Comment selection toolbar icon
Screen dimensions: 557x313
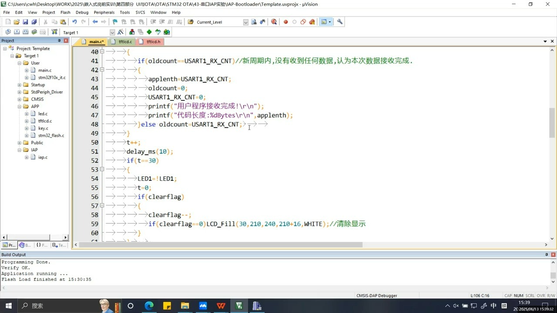click(x=171, y=22)
